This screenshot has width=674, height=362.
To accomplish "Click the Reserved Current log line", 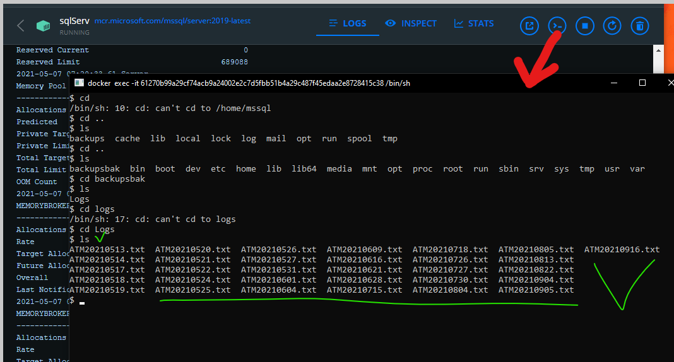I will (132, 50).
